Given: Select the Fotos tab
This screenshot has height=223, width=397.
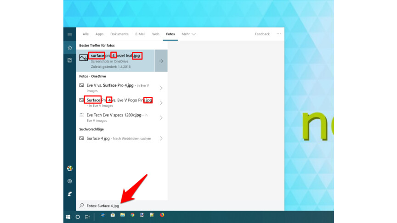Looking at the screenshot, I should (170, 34).
